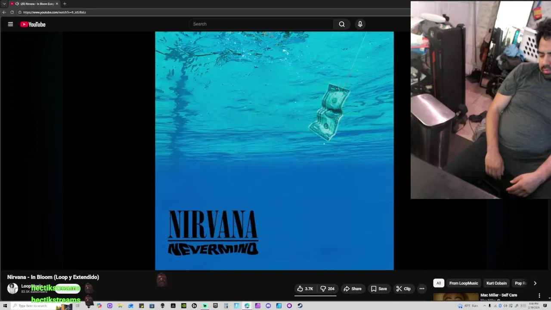Open the Share dialog
The width and height of the screenshot is (551, 310).
[352, 288]
